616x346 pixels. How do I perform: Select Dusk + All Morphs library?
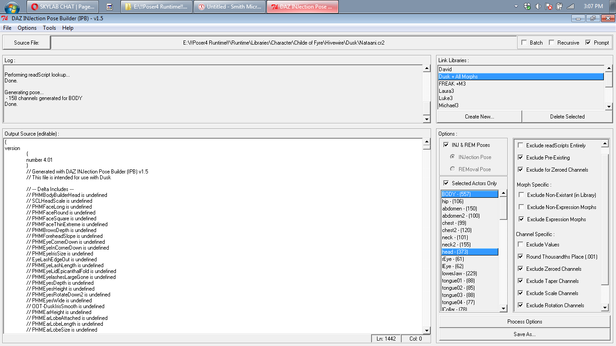[x=521, y=77]
